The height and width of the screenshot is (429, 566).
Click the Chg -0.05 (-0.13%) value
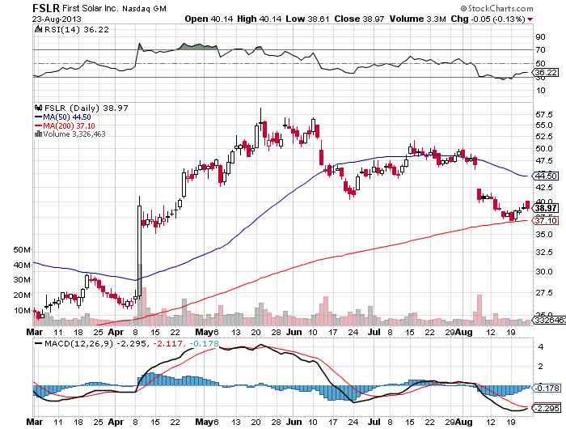coord(488,19)
